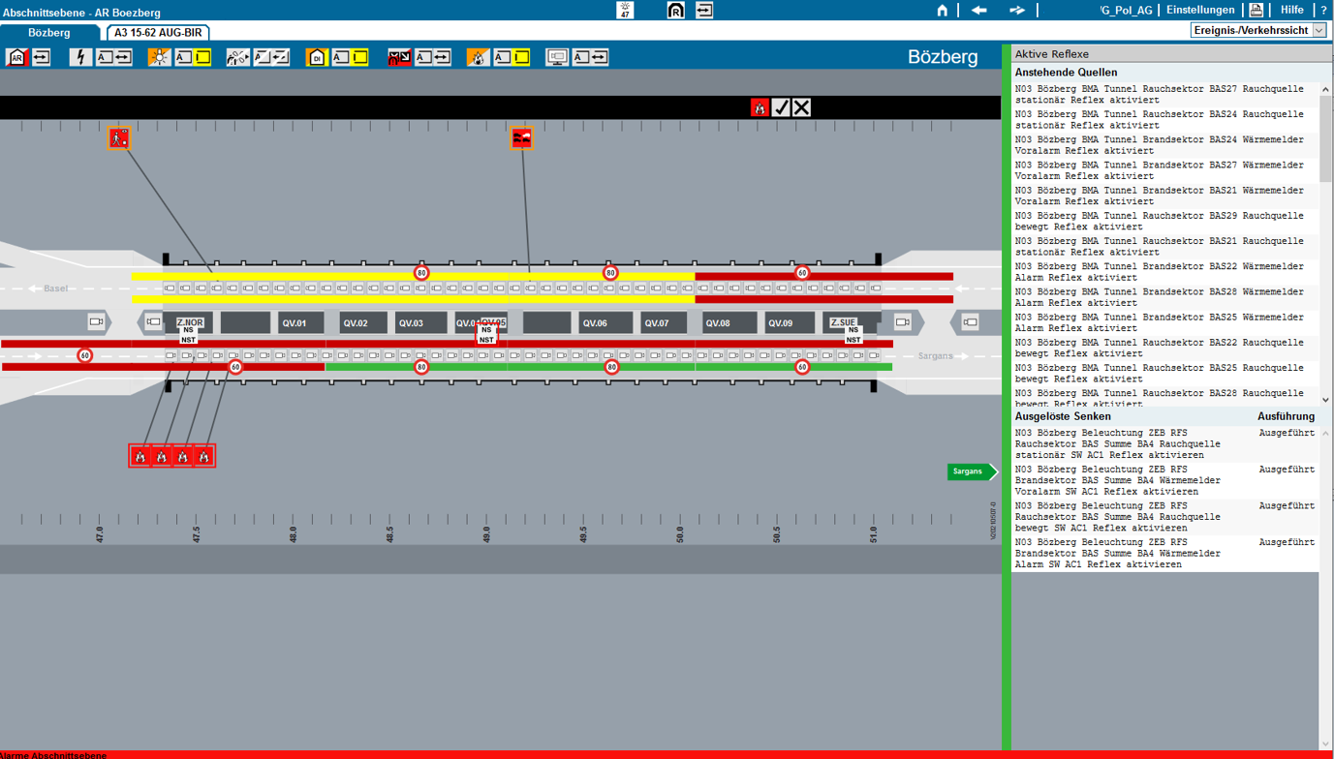Select the BAS29 Rauchquelle bewegt row
Screen dimensions: 1334x759
pos(1165,221)
